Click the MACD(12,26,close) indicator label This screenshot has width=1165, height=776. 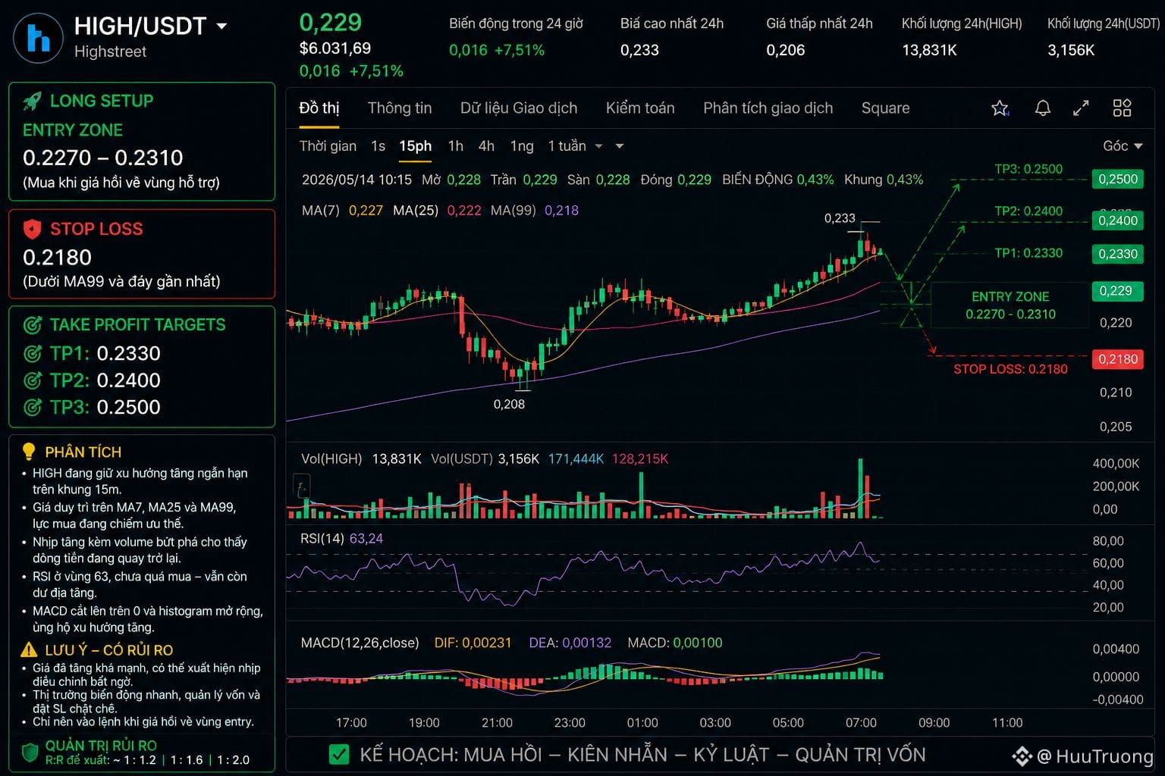[x=360, y=643]
